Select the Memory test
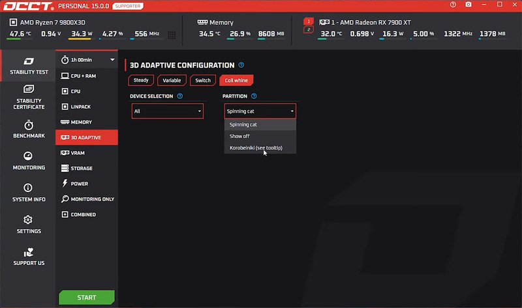Image resolution: width=522 pixels, height=308 pixels. [87, 122]
